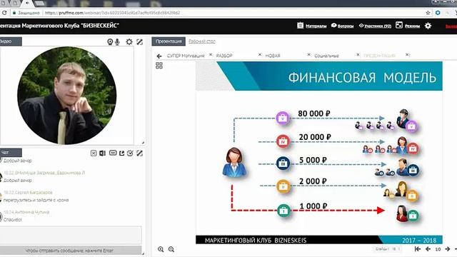Click the participants eye icon
This screenshot has height=257, width=457.
361,26
